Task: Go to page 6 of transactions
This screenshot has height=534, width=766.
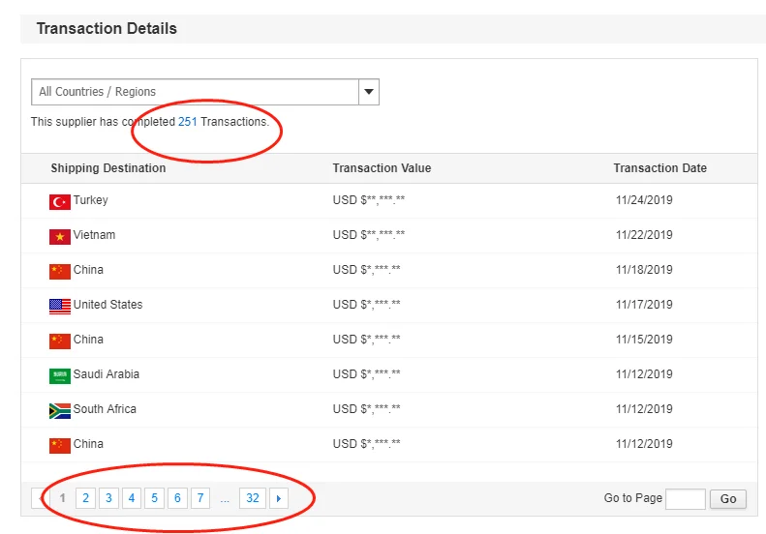Action: point(177,498)
